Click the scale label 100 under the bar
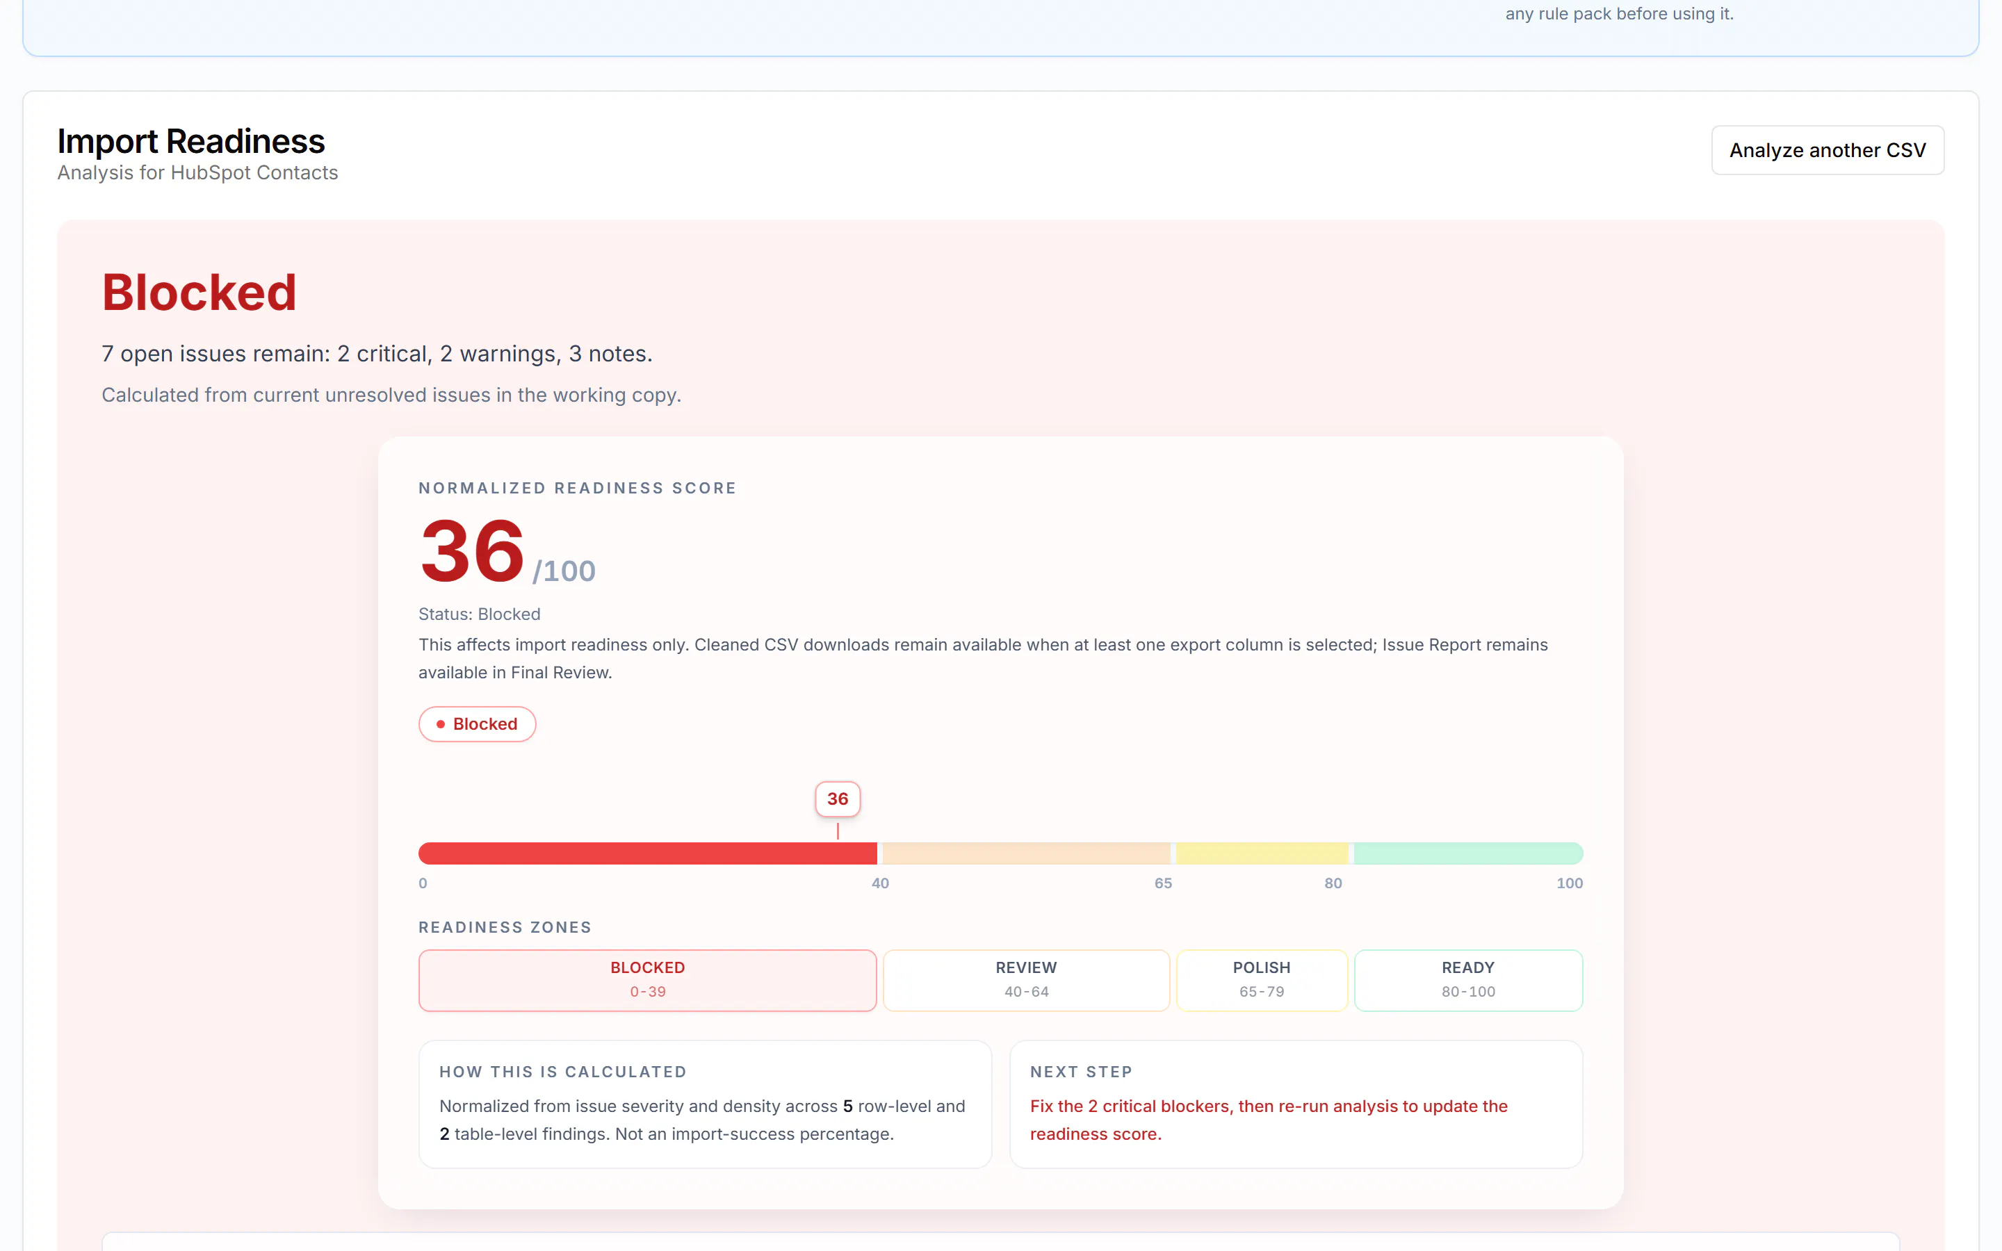Viewport: 2002px width, 1251px height. pos(1570,883)
